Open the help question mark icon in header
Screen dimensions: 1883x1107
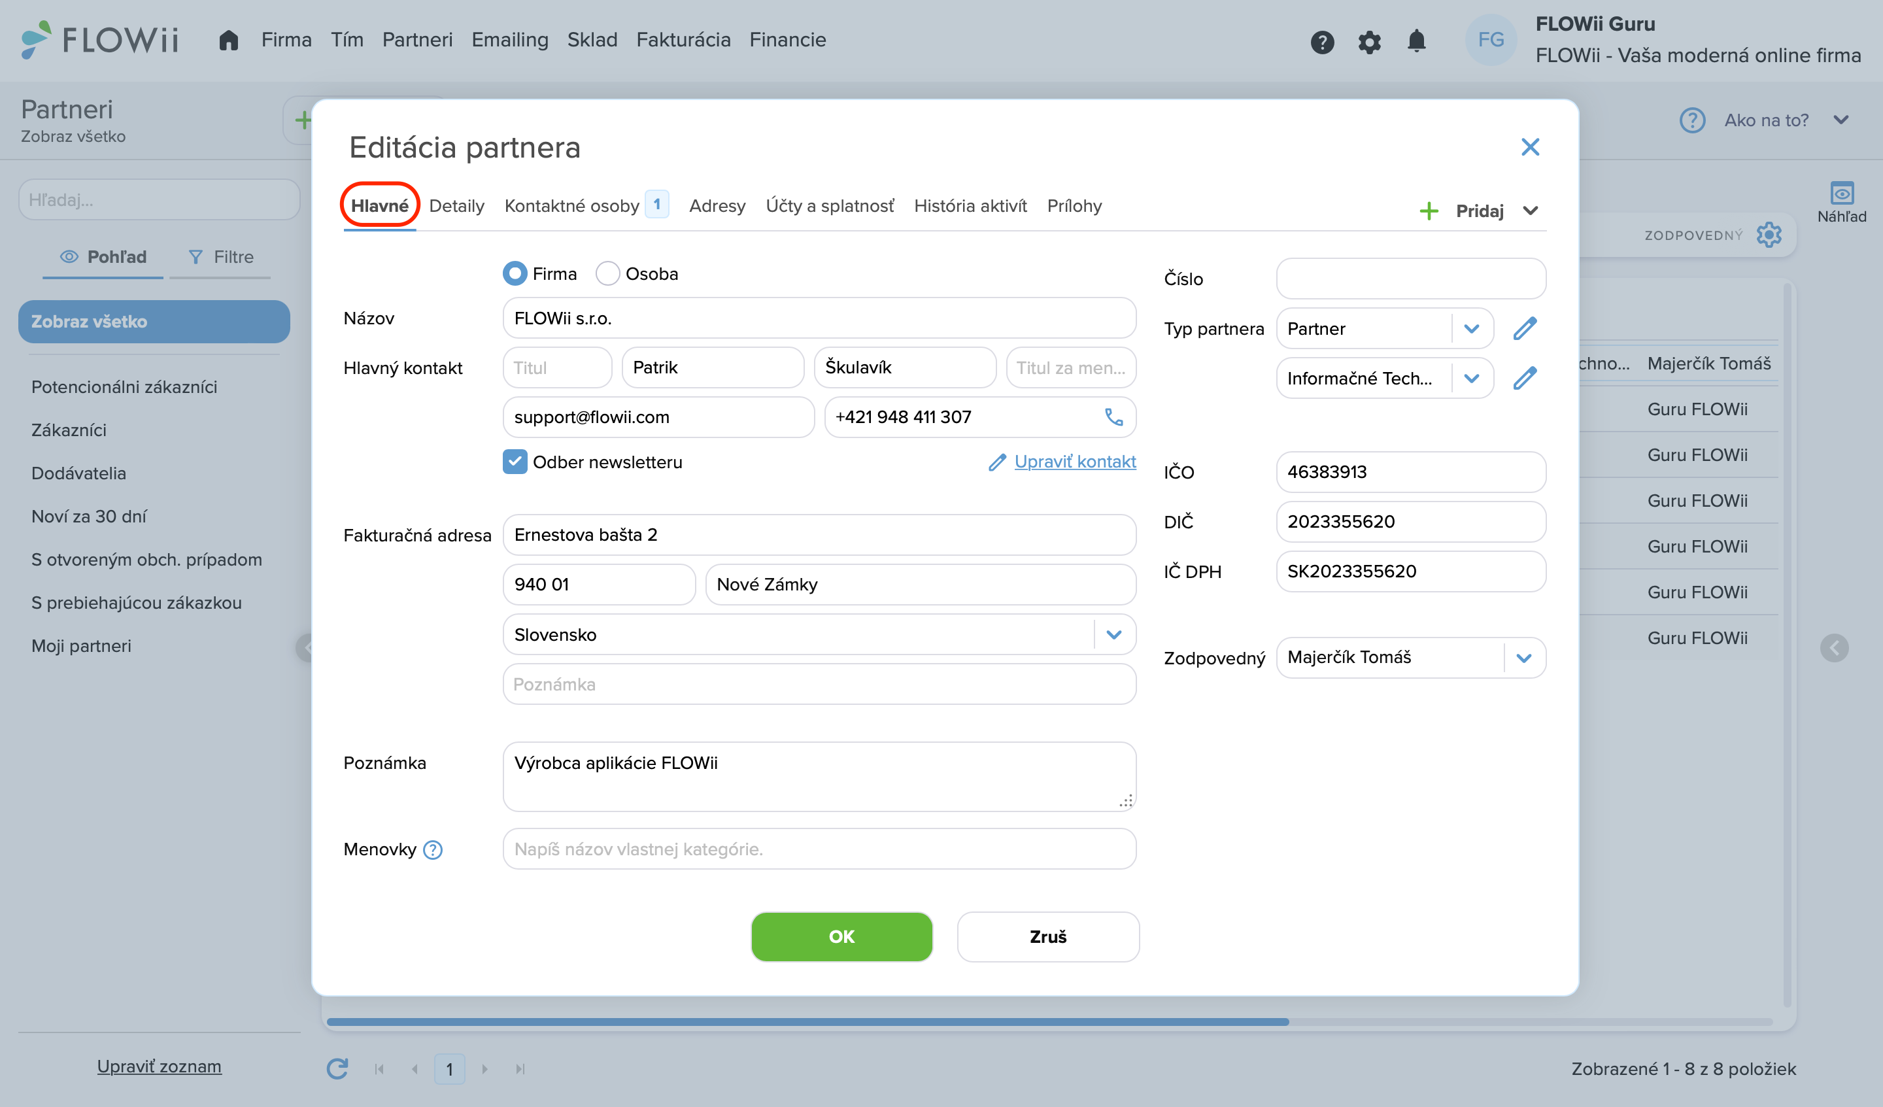[1322, 42]
